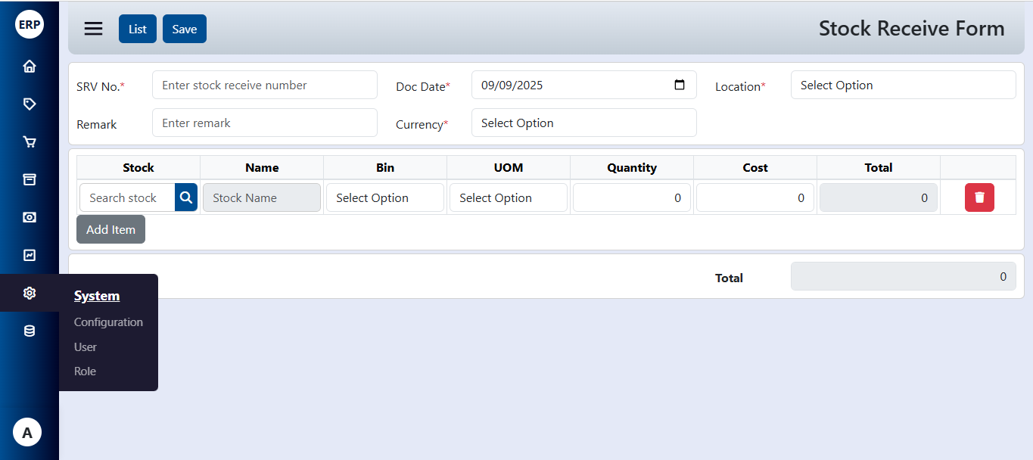
Task: Click the cash money sidebar icon
Action: 30,218
